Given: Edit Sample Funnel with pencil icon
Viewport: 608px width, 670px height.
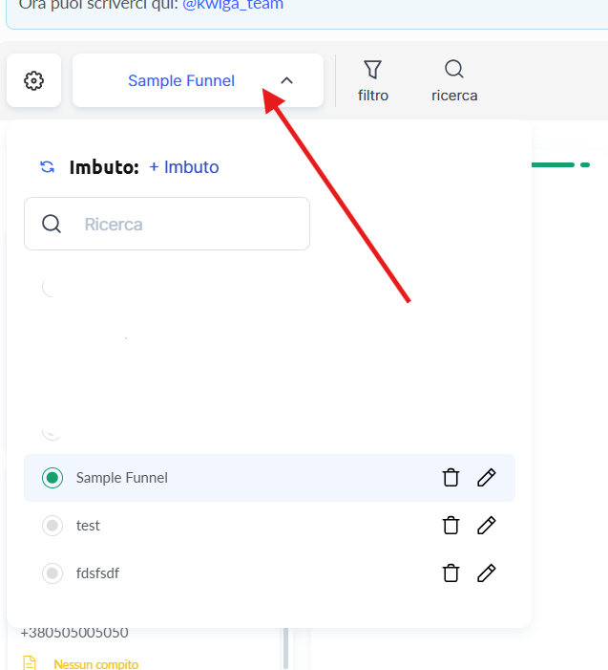Looking at the screenshot, I should (487, 478).
